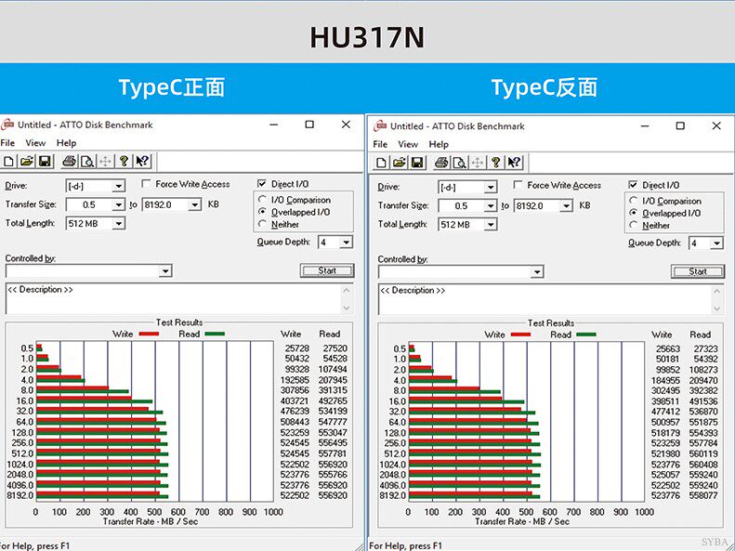Image resolution: width=735 pixels, height=551 pixels.
Task: Open File menu in left ATTO window
Action: (7, 143)
